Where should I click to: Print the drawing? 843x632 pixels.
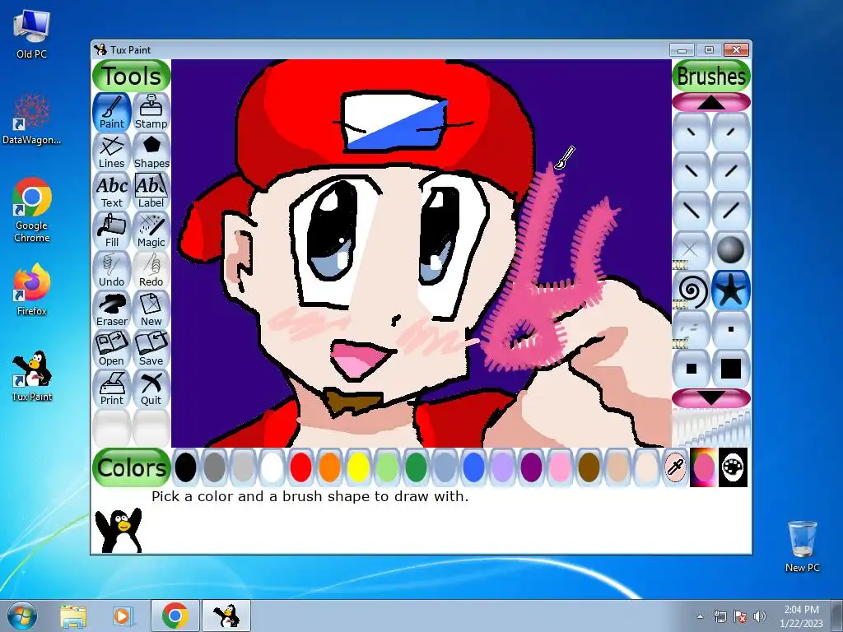coord(112,388)
